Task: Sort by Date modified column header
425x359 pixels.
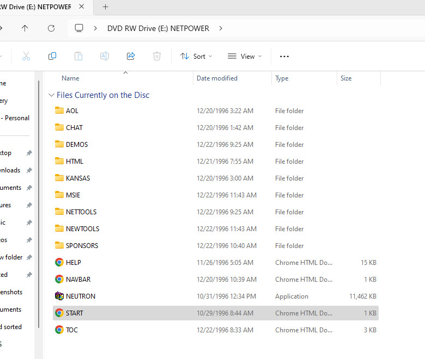Action: 217,78
